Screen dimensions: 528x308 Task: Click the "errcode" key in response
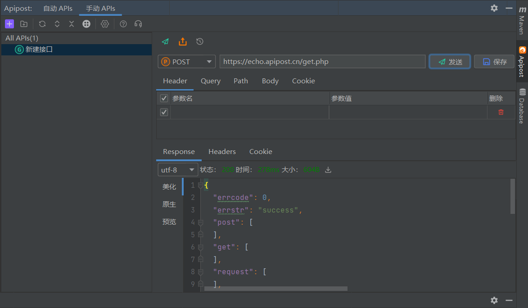(x=233, y=198)
